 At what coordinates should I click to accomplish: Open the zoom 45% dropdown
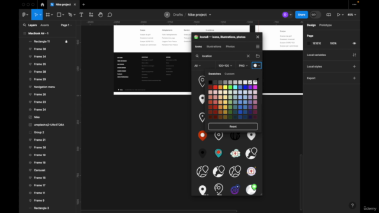(352, 15)
